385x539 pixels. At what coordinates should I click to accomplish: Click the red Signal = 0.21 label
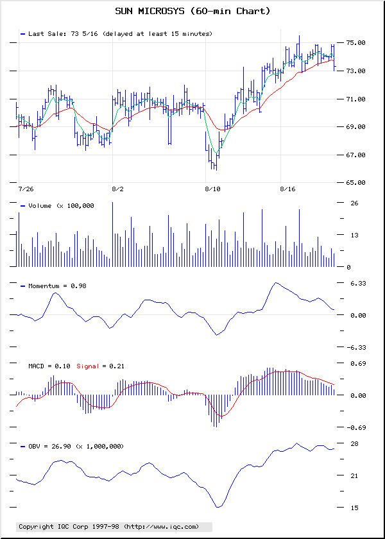pos(100,366)
